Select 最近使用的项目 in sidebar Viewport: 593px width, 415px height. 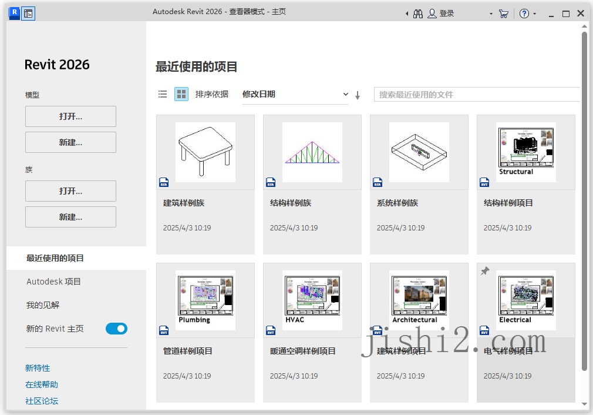[76, 258]
